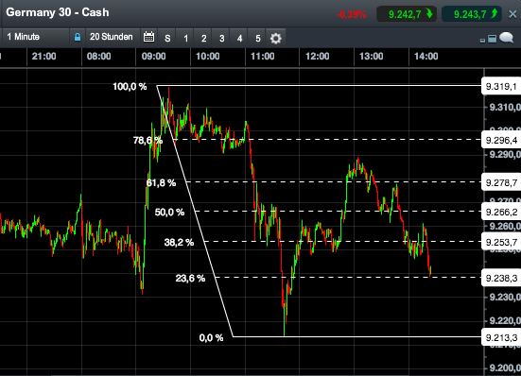
Task: Select chart preset 5
Action: pyautogui.click(x=258, y=38)
